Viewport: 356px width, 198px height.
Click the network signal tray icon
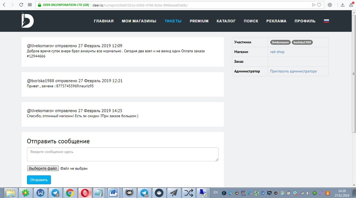click(302, 193)
